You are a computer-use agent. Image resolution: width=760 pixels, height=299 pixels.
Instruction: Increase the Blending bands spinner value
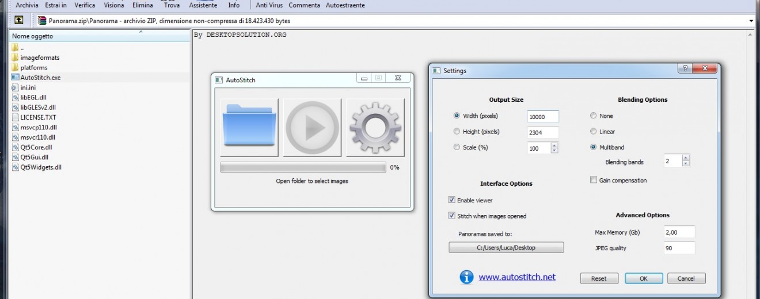685,158
